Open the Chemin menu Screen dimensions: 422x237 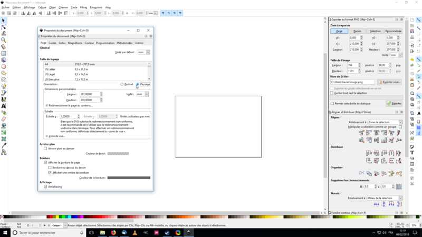[63, 7]
